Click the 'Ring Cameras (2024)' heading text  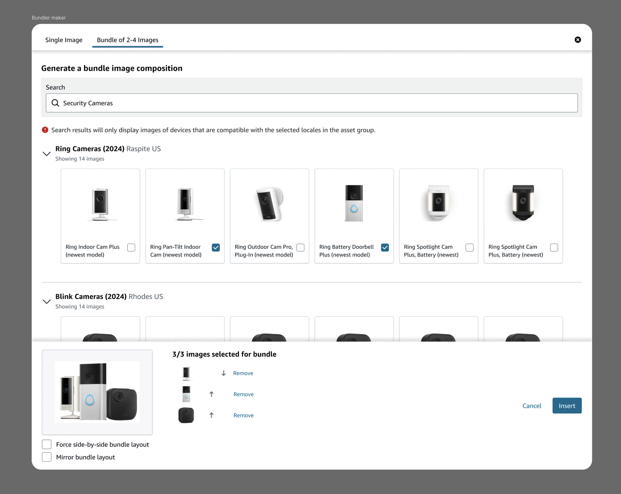click(90, 149)
